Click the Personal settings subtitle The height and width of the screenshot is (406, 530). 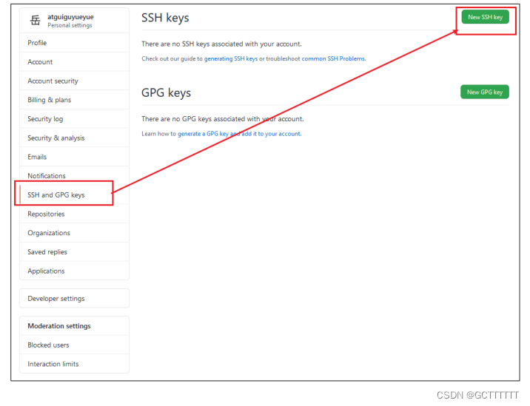point(70,25)
